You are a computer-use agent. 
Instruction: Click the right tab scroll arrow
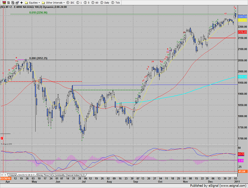[x=5, y=175]
